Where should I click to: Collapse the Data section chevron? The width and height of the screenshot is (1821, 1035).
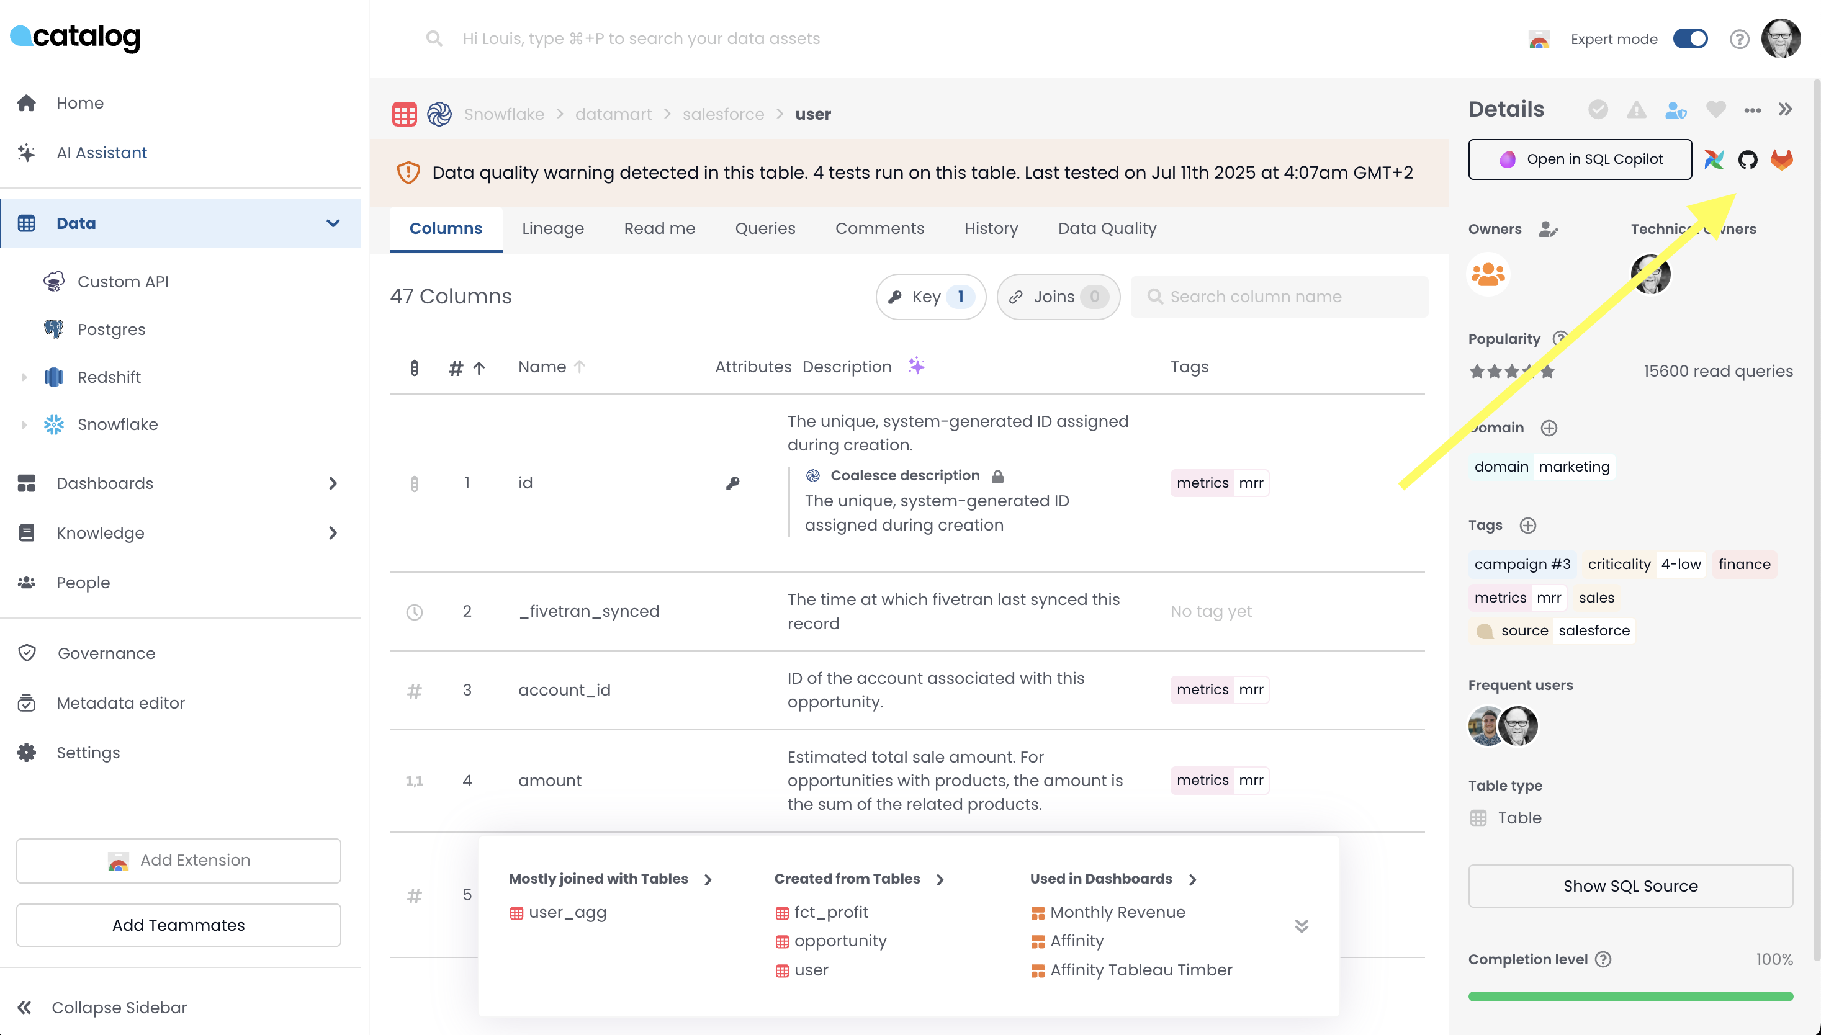pos(333,223)
